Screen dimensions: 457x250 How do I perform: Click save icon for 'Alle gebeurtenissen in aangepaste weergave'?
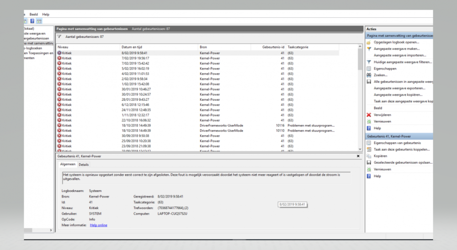369,82
